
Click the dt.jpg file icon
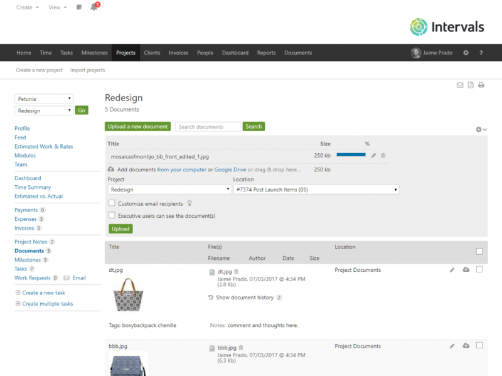tap(211, 272)
